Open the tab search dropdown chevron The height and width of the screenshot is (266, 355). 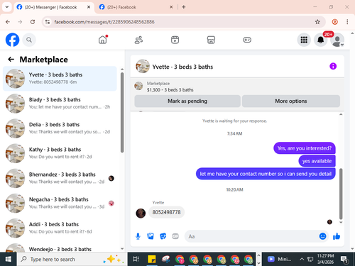point(7,7)
